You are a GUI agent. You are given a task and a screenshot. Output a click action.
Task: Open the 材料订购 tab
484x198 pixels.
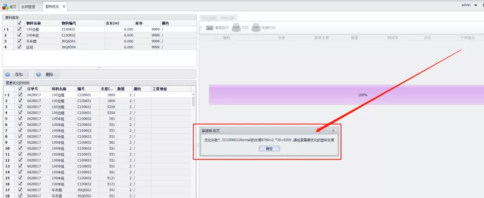[229, 18]
